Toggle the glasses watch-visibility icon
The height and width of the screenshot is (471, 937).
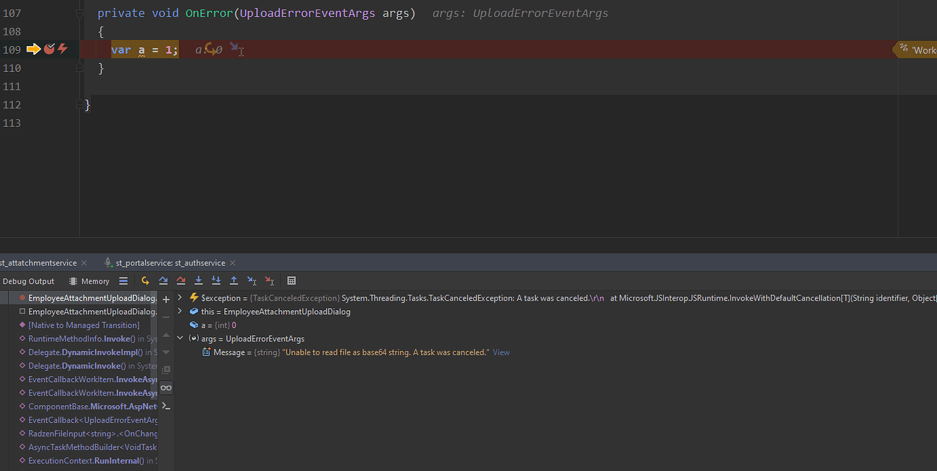pos(166,387)
